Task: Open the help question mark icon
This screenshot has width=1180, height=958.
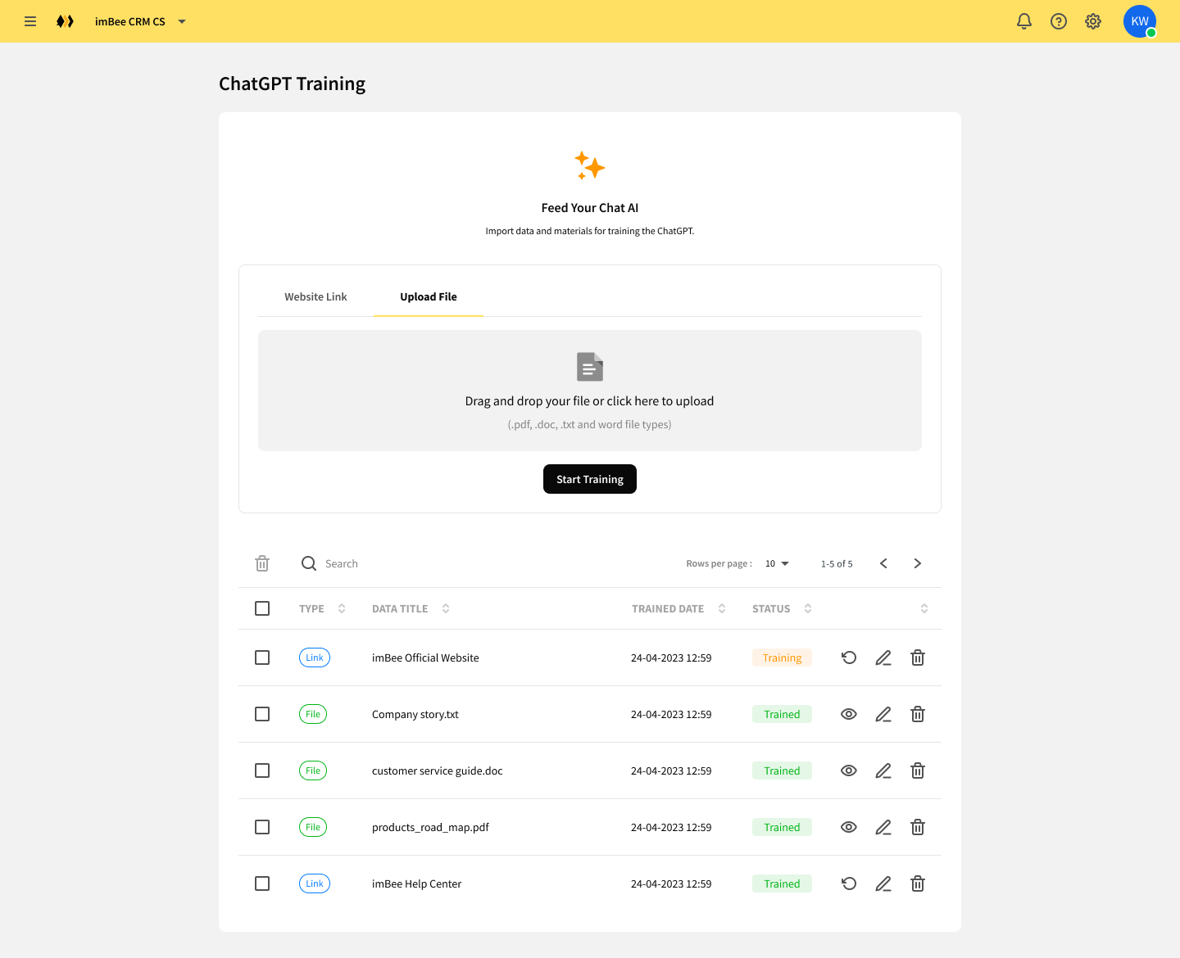Action: pyautogui.click(x=1059, y=21)
